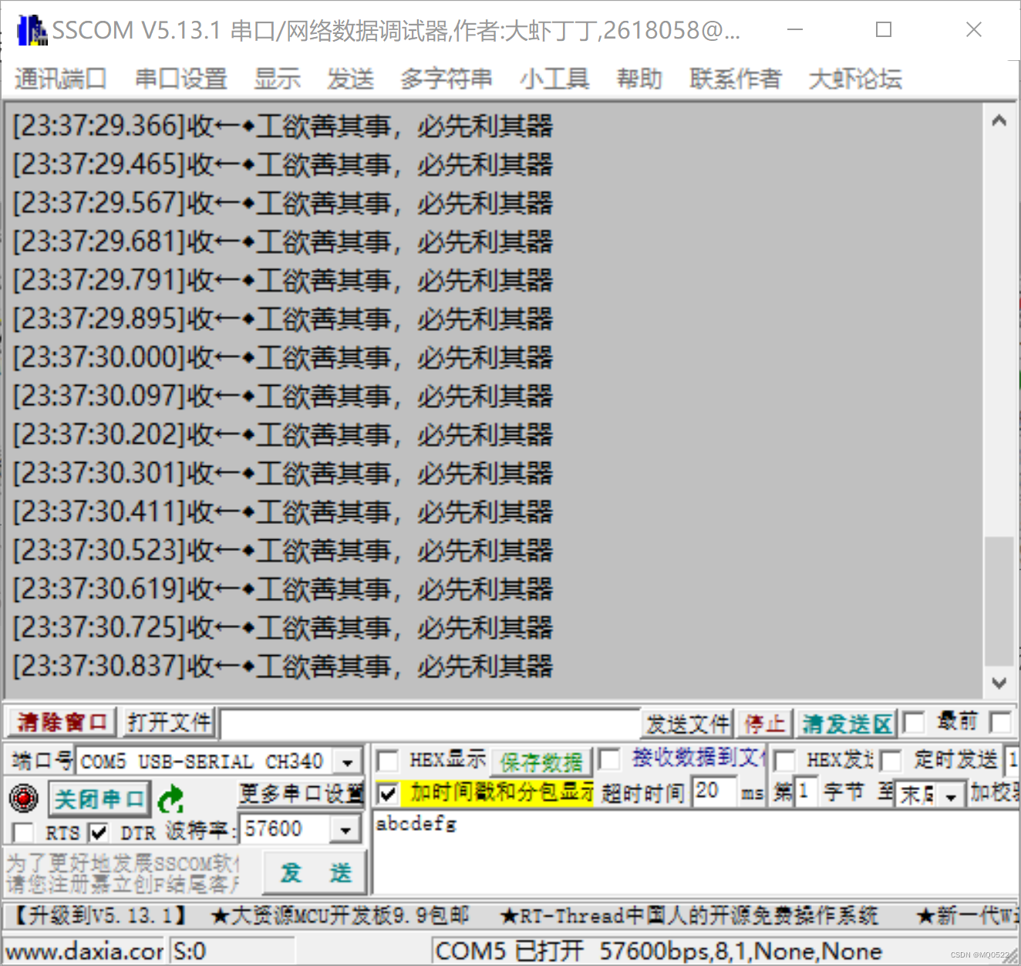Open the 57600 baud rate dropdown
Screen dimensions: 1021x966
pos(346,829)
